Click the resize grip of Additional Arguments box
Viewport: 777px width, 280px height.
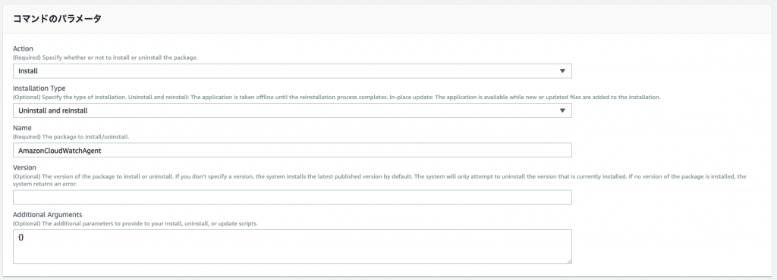pos(569,261)
